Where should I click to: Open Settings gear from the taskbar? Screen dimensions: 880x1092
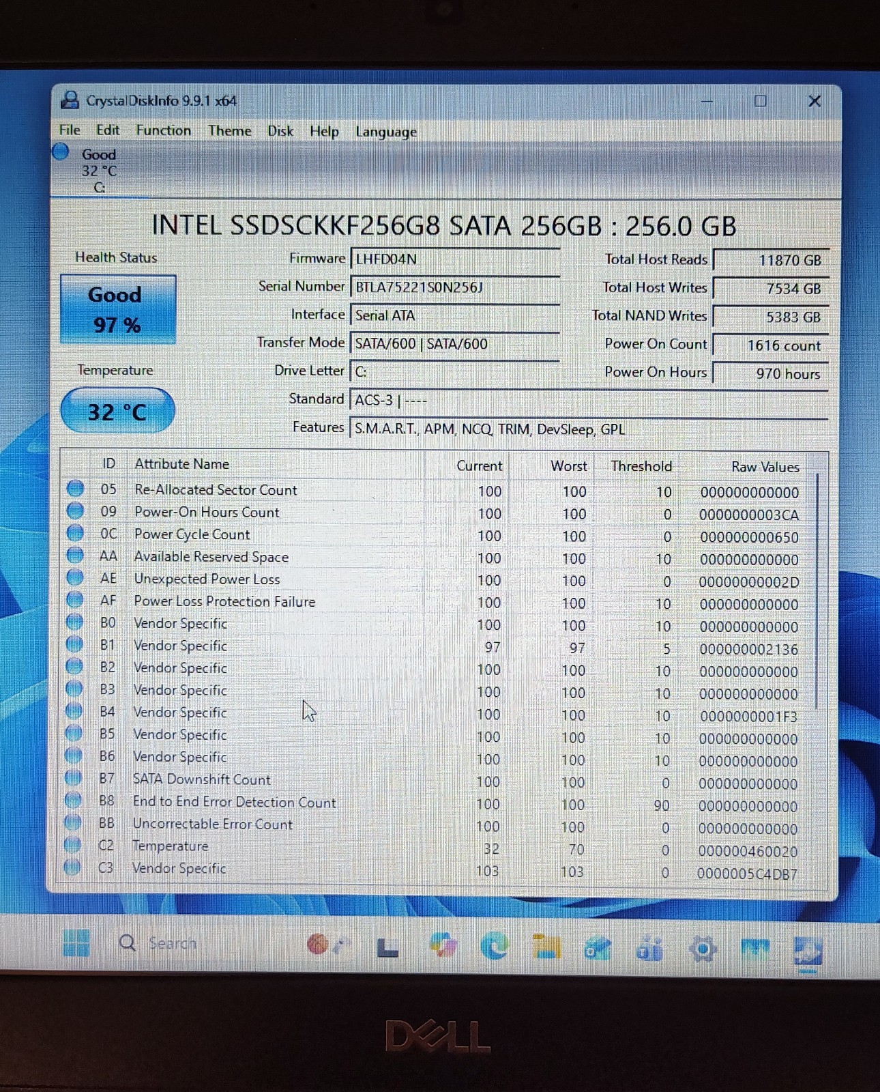[703, 949]
